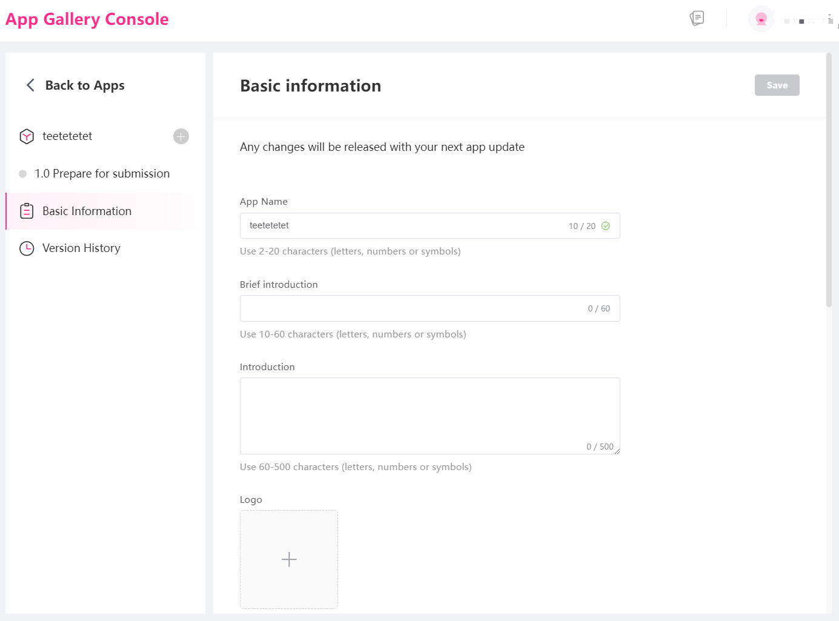839x621 pixels.
Task: Click the back chevron beside Back to Apps
Action: point(30,85)
